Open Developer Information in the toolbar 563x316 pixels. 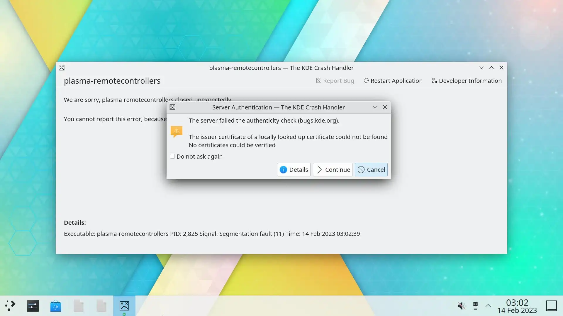pos(467,81)
